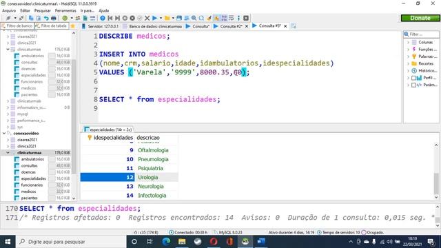
Task: Open dropdown arrow beside folder icon
Action: click(x=173, y=18)
